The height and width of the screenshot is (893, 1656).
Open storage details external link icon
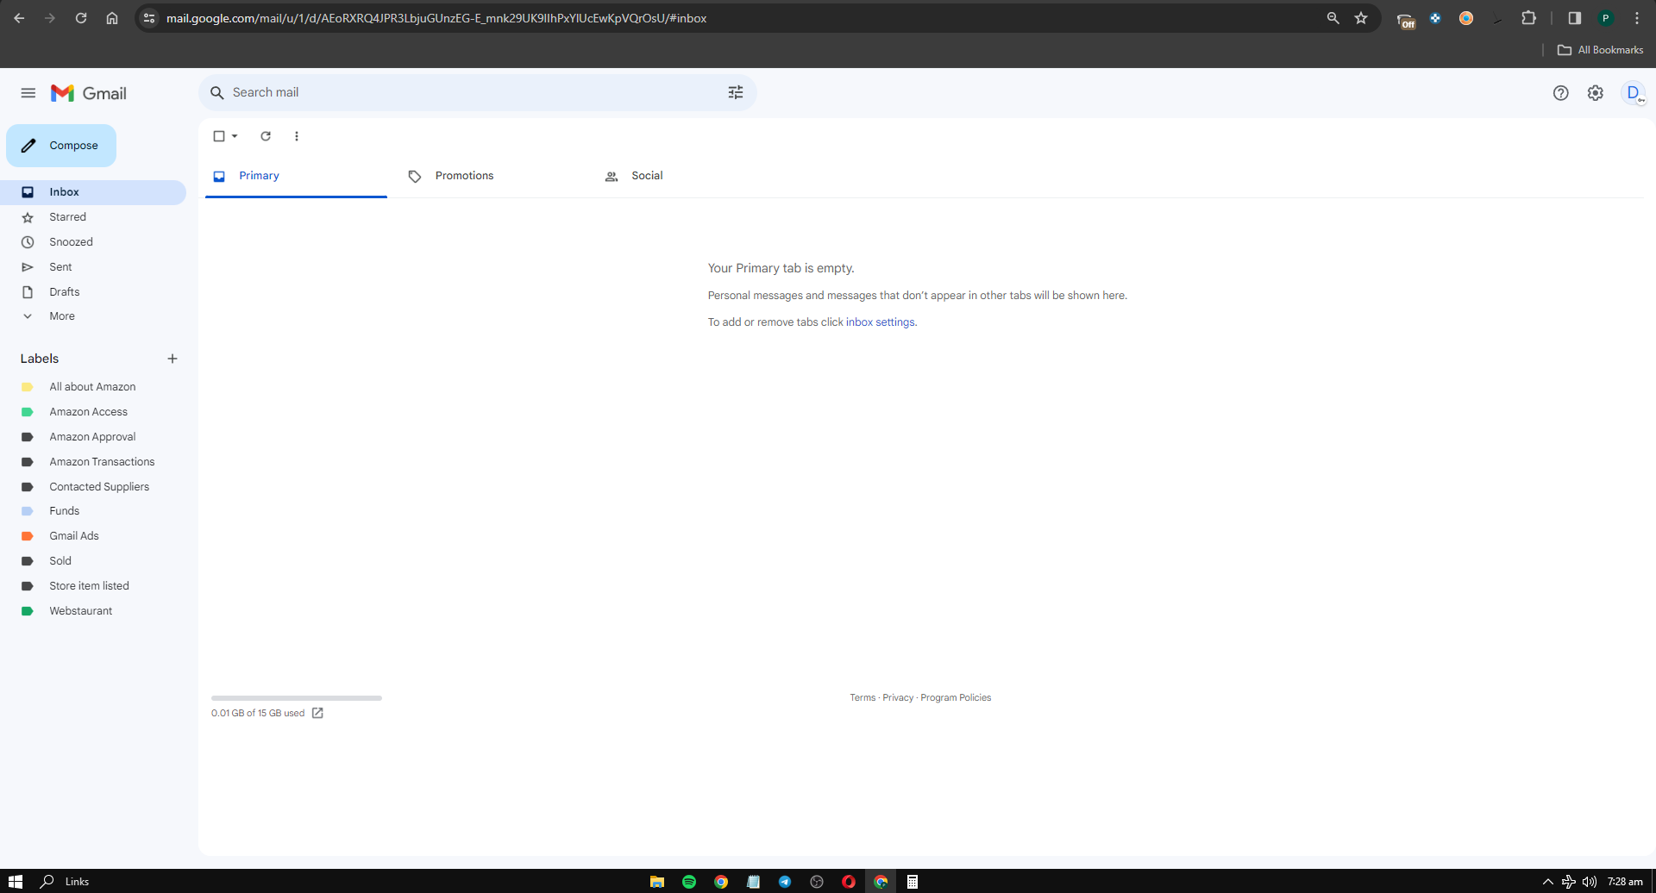tap(317, 713)
